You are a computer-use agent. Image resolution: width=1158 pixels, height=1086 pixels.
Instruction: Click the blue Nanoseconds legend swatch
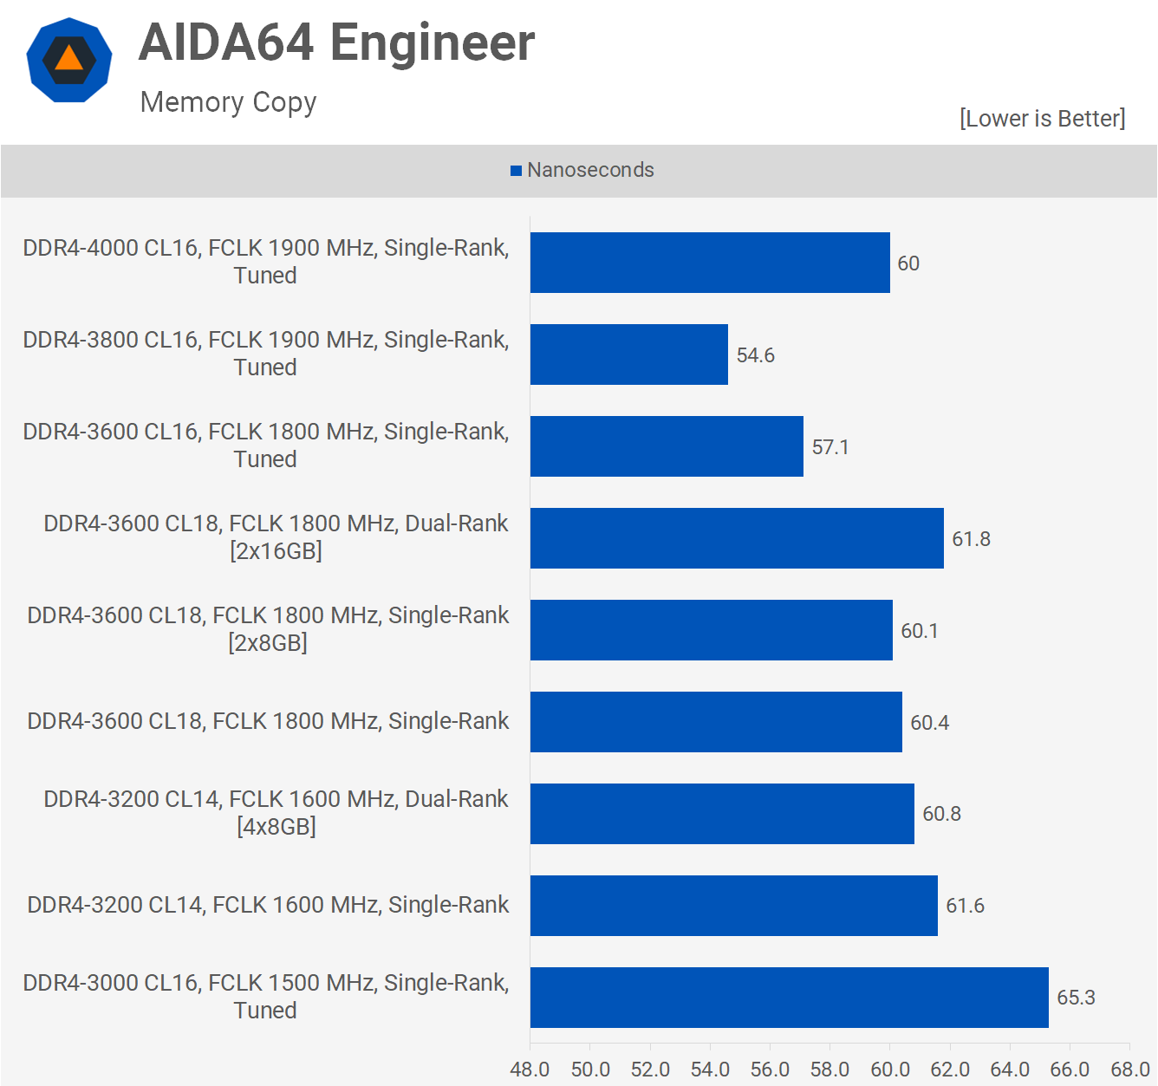click(x=516, y=171)
